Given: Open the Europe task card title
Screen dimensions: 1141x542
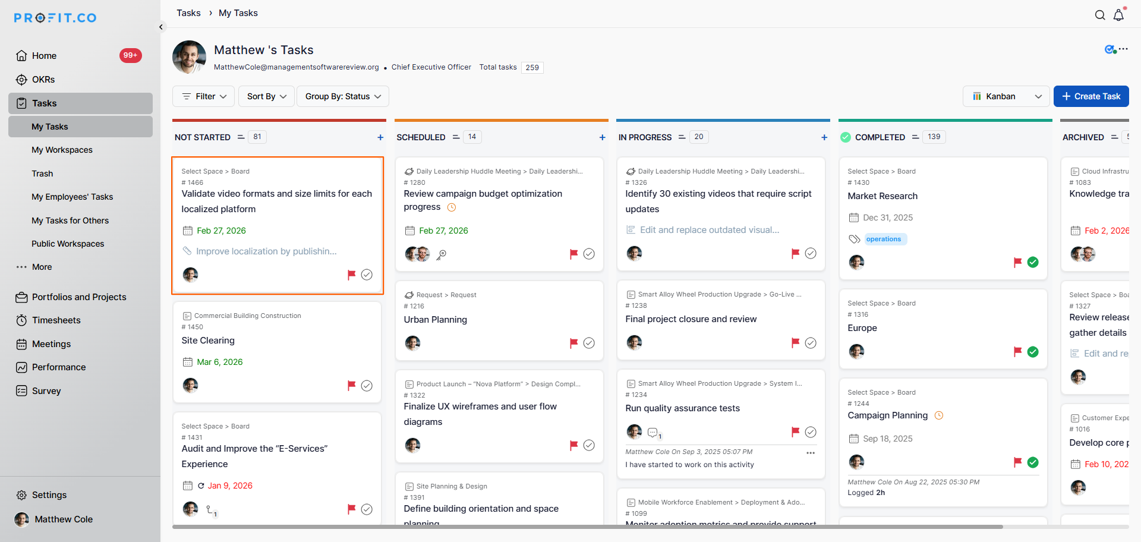Looking at the screenshot, I should [862, 328].
